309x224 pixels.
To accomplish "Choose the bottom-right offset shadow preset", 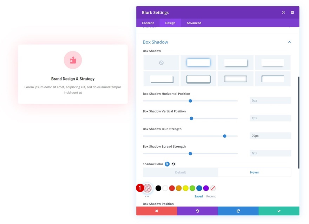I will pos(236,63).
